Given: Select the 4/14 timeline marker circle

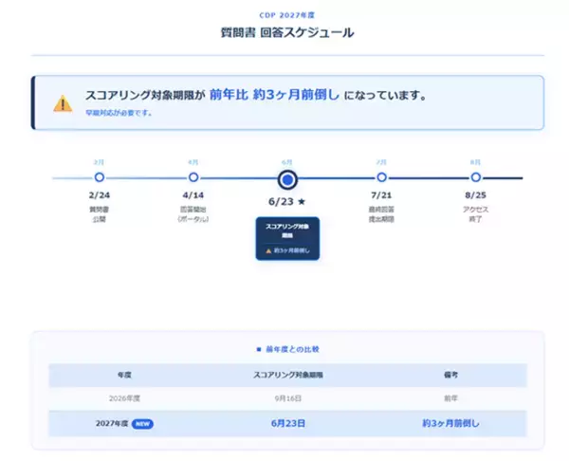Looking at the screenshot, I should click(193, 177).
